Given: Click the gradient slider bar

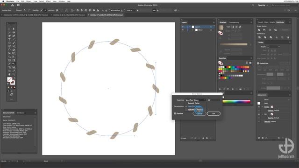Looking at the screenshot, I should pyautogui.click(x=234, y=44).
